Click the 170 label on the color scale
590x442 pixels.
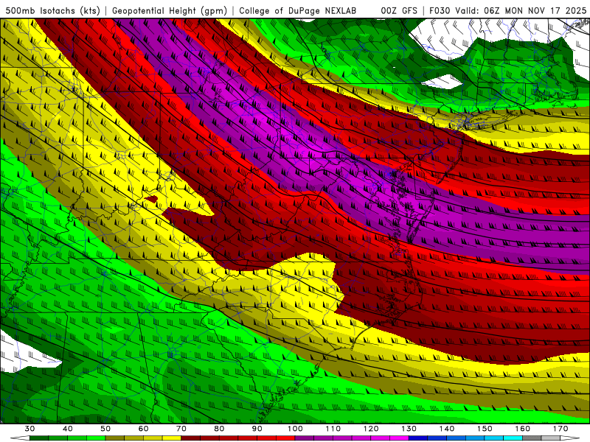(x=560, y=429)
